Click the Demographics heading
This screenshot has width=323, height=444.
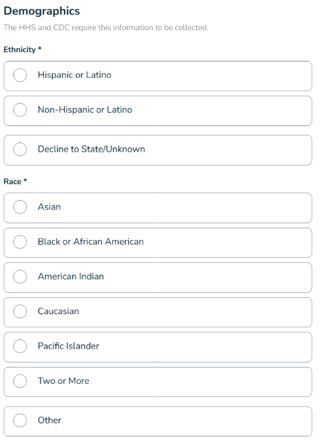pyautogui.click(x=42, y=11)
